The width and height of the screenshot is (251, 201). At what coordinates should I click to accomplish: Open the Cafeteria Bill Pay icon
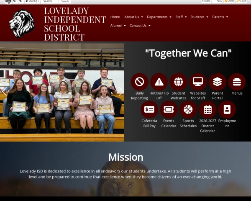[x=149, y=109]
